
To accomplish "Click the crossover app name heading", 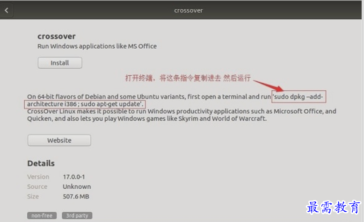I will pos(57,36).
